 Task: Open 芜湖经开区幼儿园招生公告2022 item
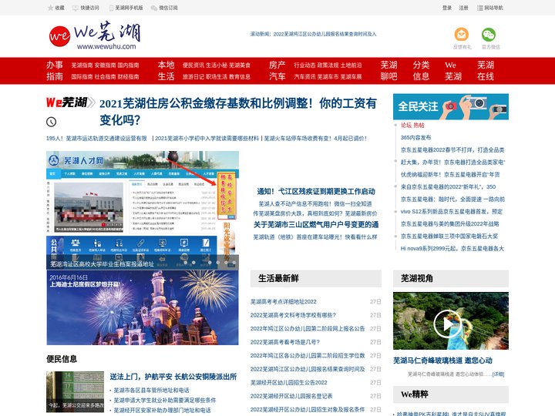288,382
